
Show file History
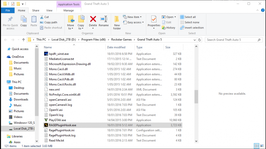point(168,28)
